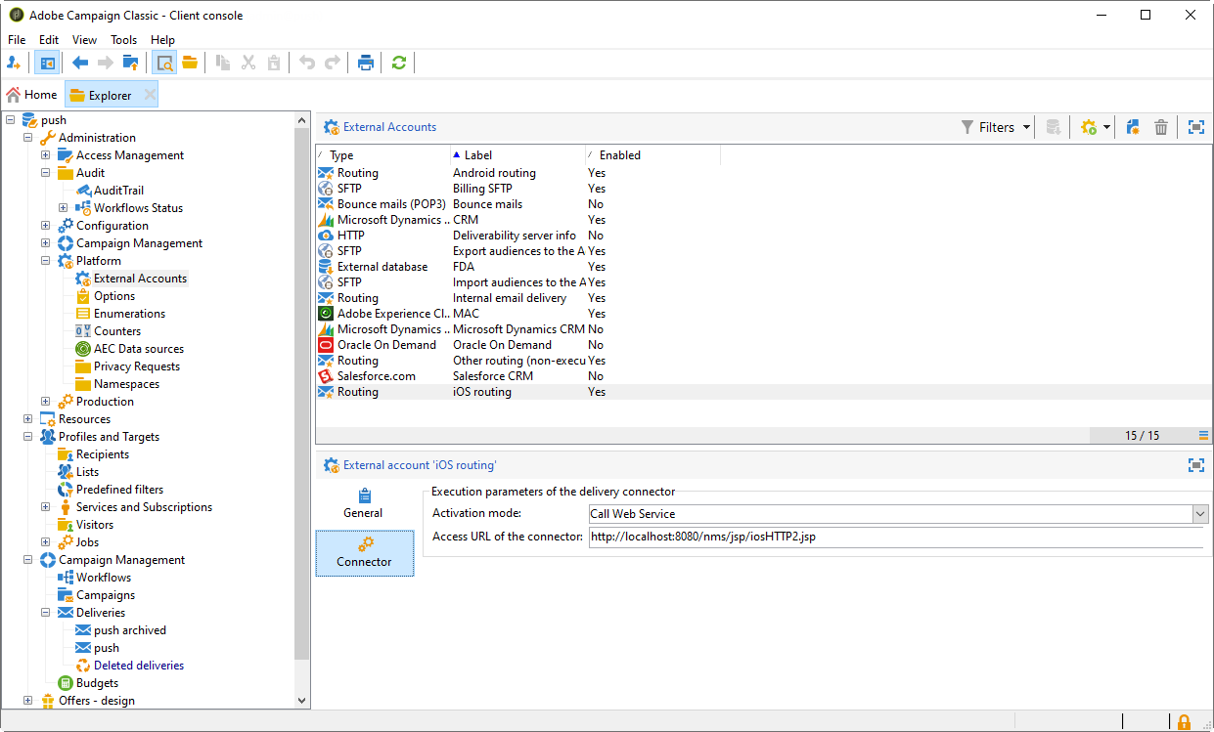Screen dimensions: 1214x732
Task: Collapse the Audit tree node
Action: pyautogui.click(x=46, y=173)
